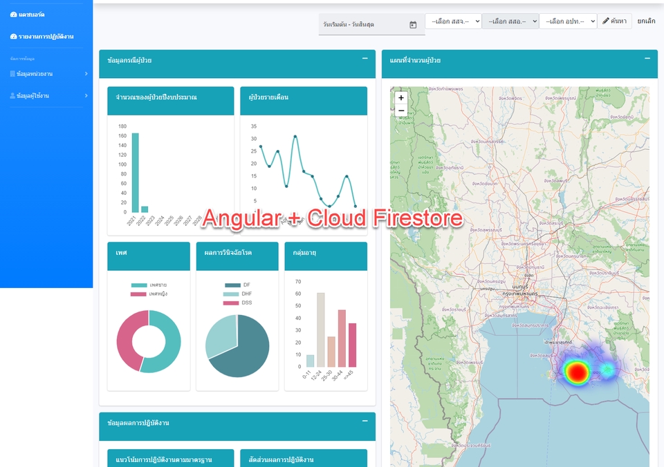Click the กลุ่มอายุ card header
Screen dimensions: 664x467
click(x=326, y=256)
